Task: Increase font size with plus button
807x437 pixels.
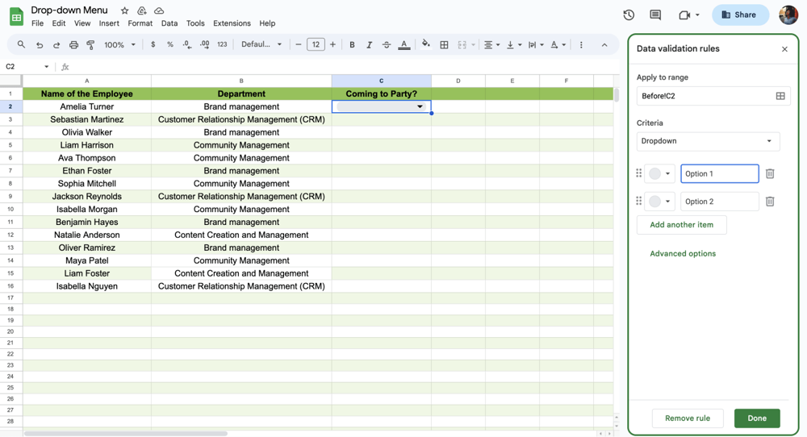Action: [333, 44]
